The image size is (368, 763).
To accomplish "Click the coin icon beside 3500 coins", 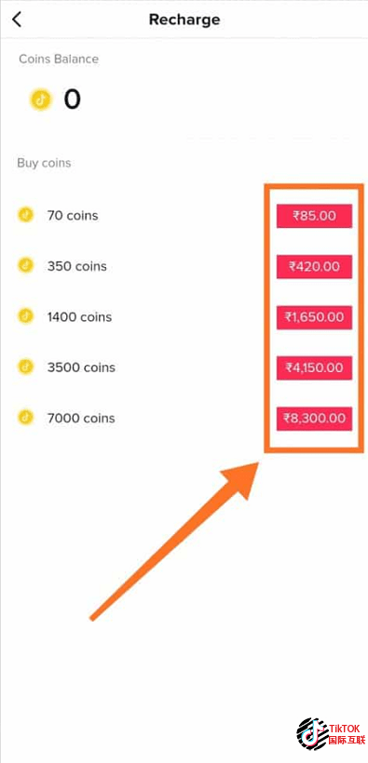I will pyautogui.click(x=26, y=367).
